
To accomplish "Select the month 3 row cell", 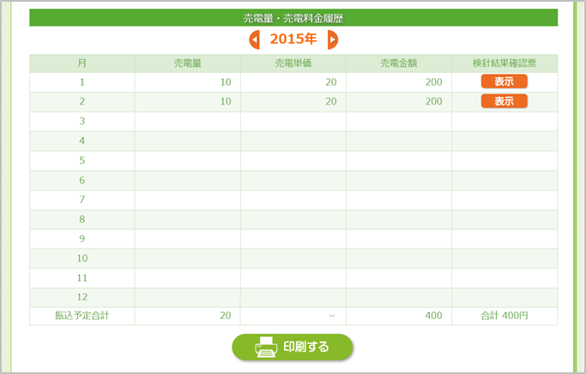I will pos(82,121).
